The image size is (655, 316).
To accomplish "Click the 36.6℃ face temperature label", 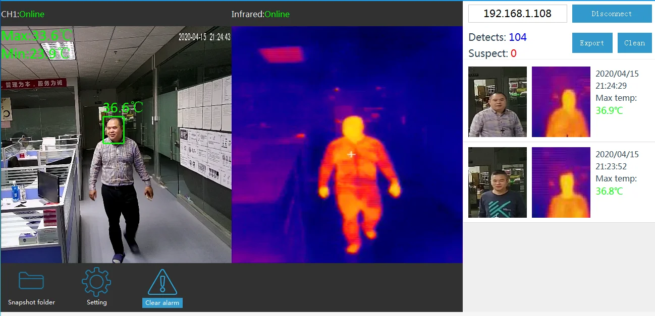I will pyautogui.click(x=123, y=107).
